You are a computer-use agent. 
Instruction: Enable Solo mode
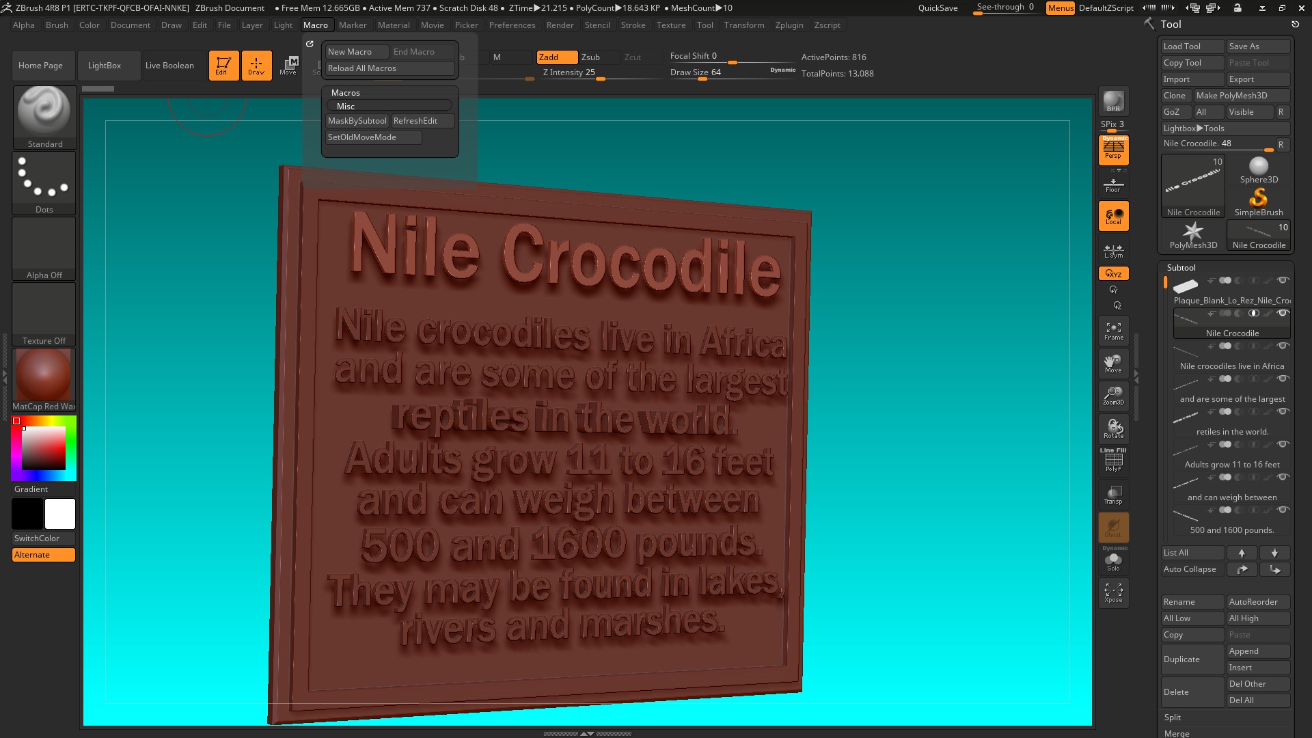tap(1113, 560)
